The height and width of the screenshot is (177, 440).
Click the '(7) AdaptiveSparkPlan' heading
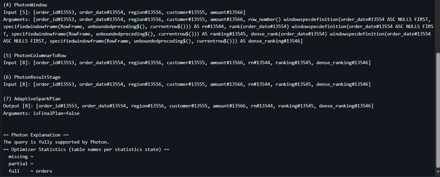(x=32, y=99)
